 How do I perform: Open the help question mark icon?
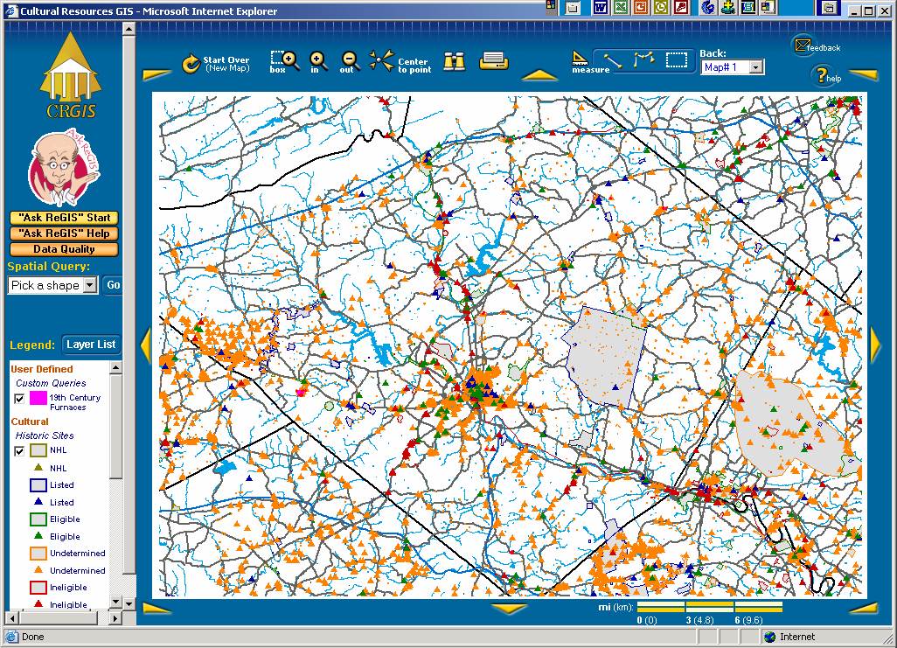tap(823, 76)
